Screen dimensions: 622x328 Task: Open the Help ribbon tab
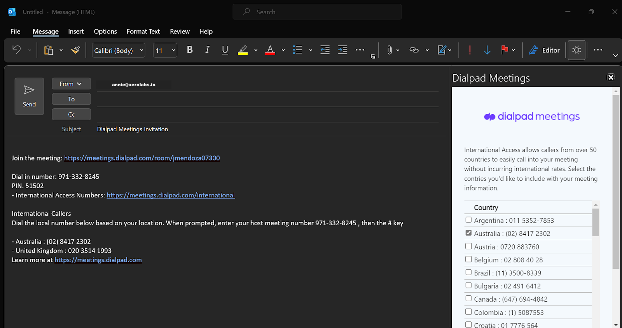pyautogui.click(x=206, y=31)
